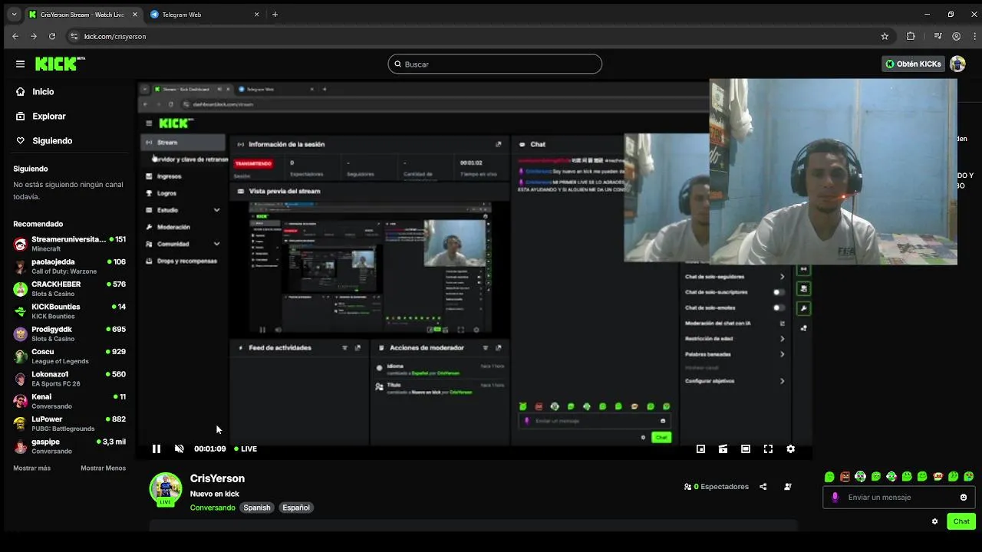Screen dimensions: 982x552
Task: Insert the brown angry-face emote above the chat input
Action: coord(845,476)
